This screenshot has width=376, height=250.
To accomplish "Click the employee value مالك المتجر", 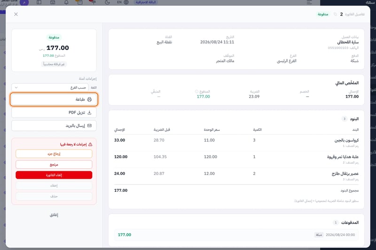I will pyautogui.click(x=225, y=61).
